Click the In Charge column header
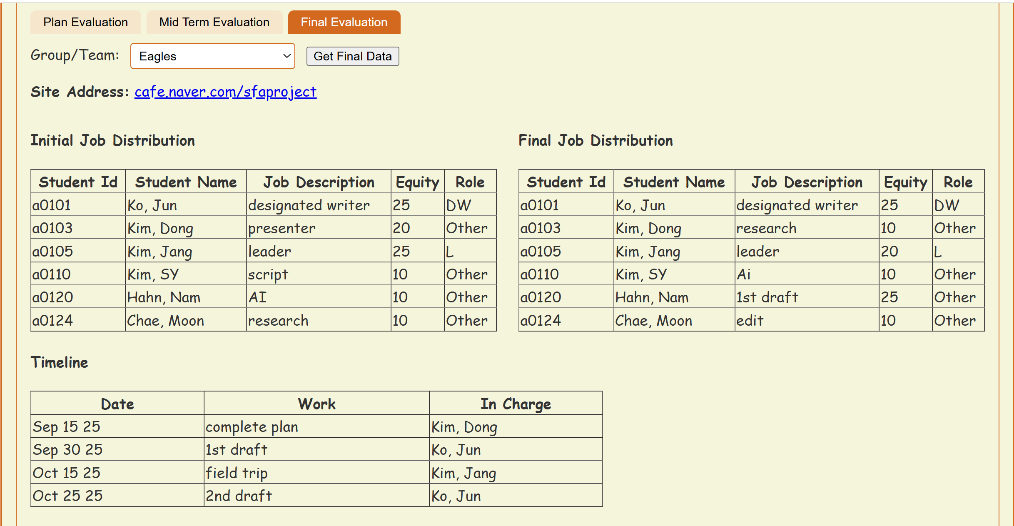Viewport: 1014px width, 526px height. 516,404
